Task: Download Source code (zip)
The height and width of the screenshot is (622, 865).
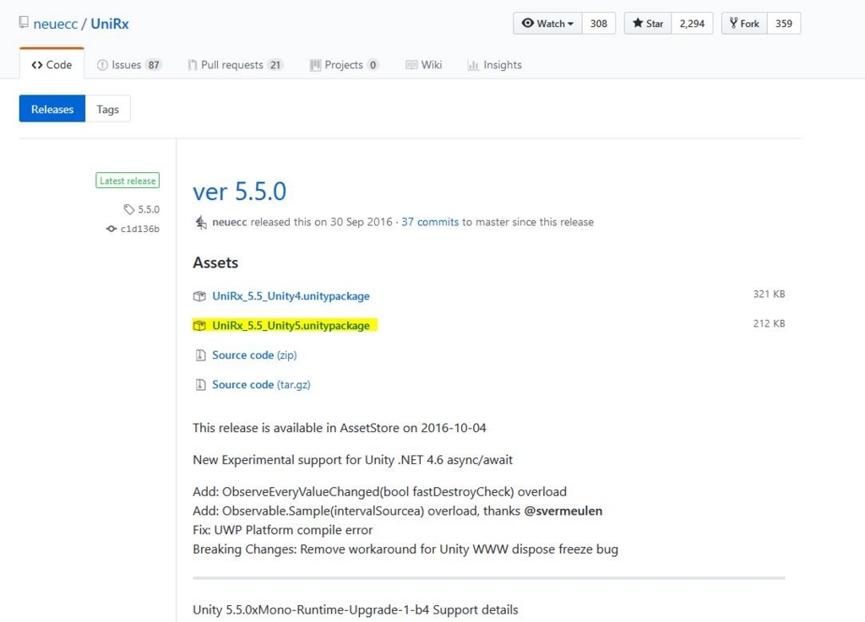Action: coord(254,354)
